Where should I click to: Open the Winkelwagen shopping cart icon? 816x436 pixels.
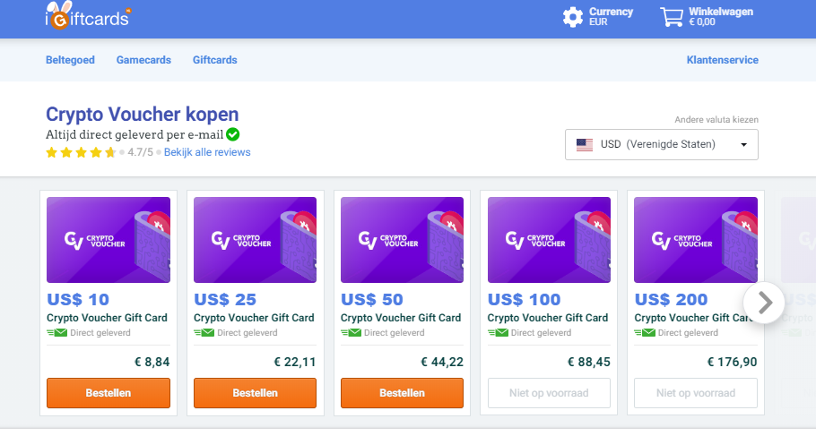point(672,17)
